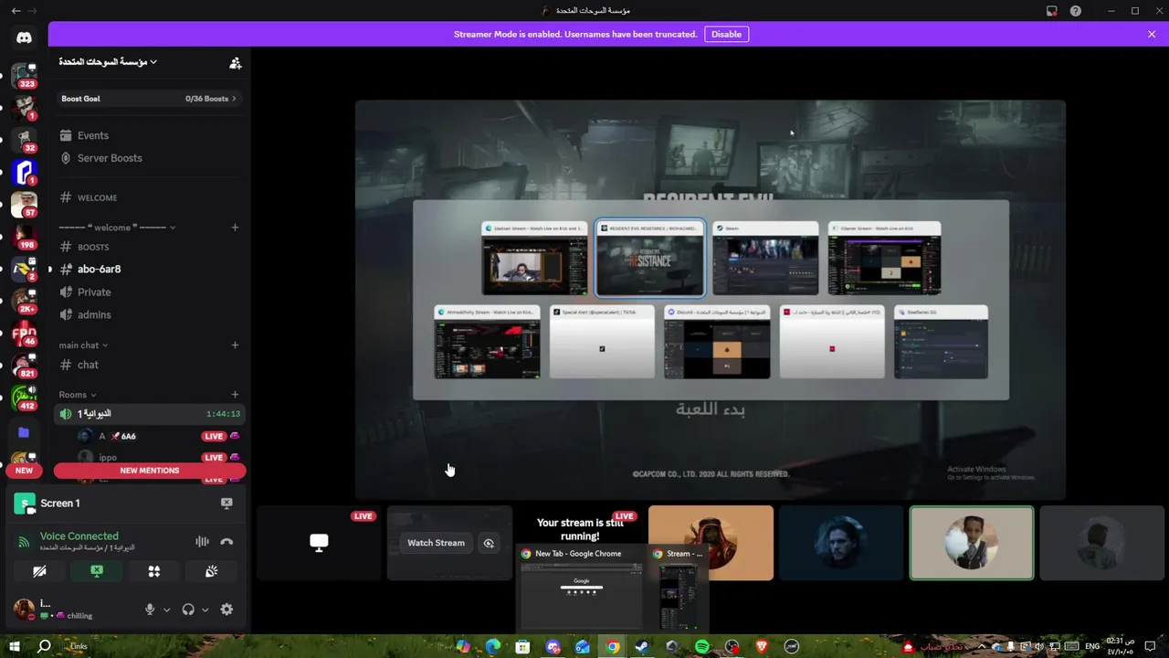Open the blue server folder icon
The width and height of the screenshot is (1169, 658).
pyautogui.click(x=24, y=432)
